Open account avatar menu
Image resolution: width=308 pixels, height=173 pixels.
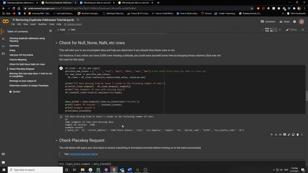click(302, 22)
